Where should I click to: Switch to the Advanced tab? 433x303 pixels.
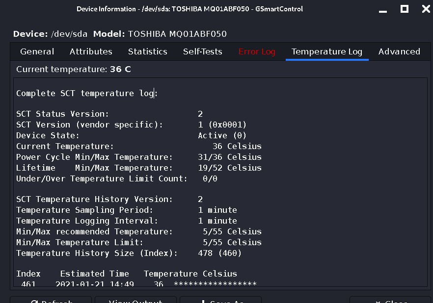(399, 51)
